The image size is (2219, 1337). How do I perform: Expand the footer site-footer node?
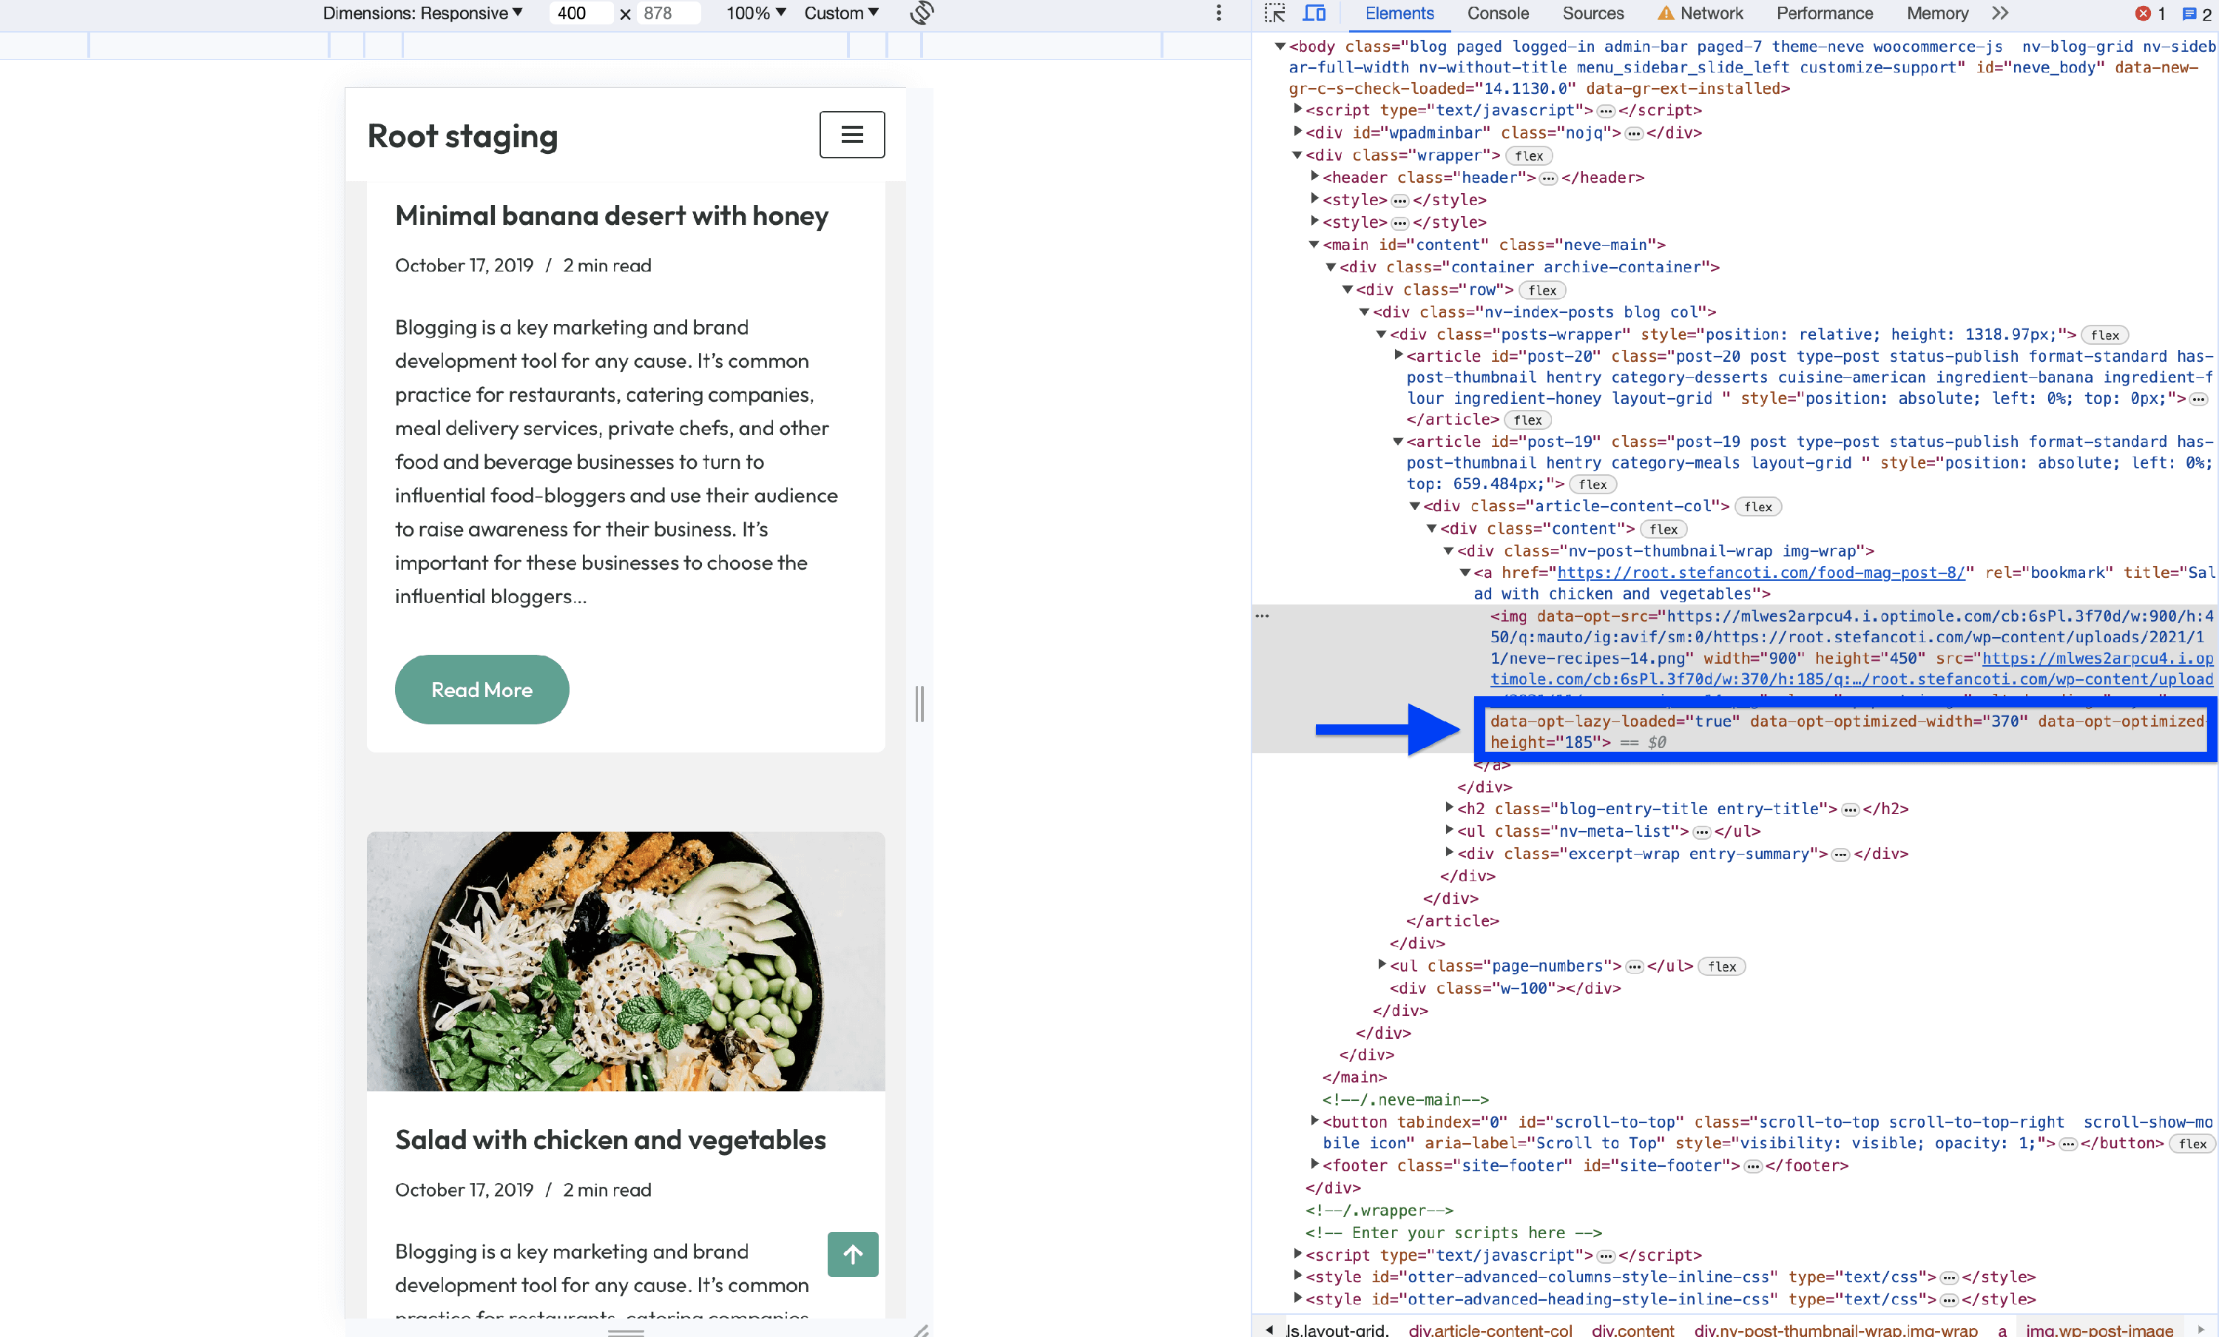[x=1315, y=1165]
